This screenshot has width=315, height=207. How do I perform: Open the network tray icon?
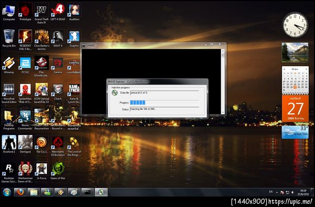point(288,192)
